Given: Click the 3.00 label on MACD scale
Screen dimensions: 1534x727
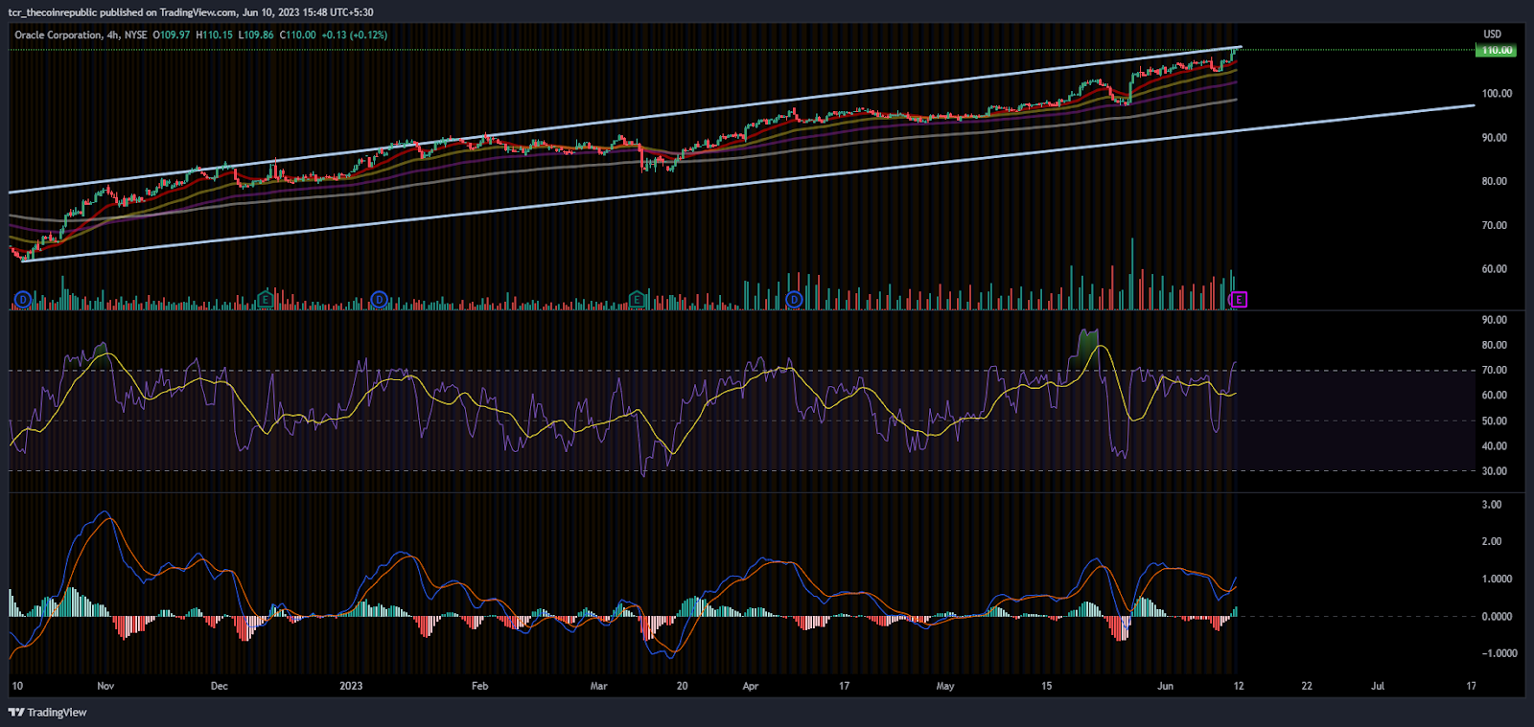Looking at the screenshot, I should click(x=1492, y=505).
